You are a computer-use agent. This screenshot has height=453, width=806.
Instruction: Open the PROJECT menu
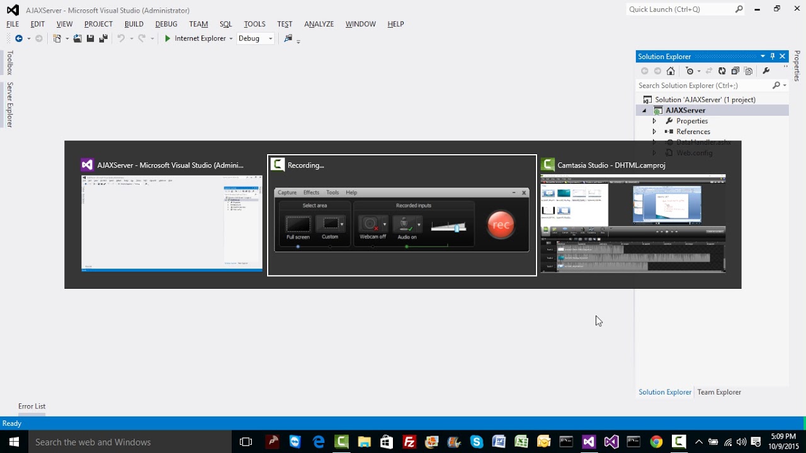tap(98, 24)
